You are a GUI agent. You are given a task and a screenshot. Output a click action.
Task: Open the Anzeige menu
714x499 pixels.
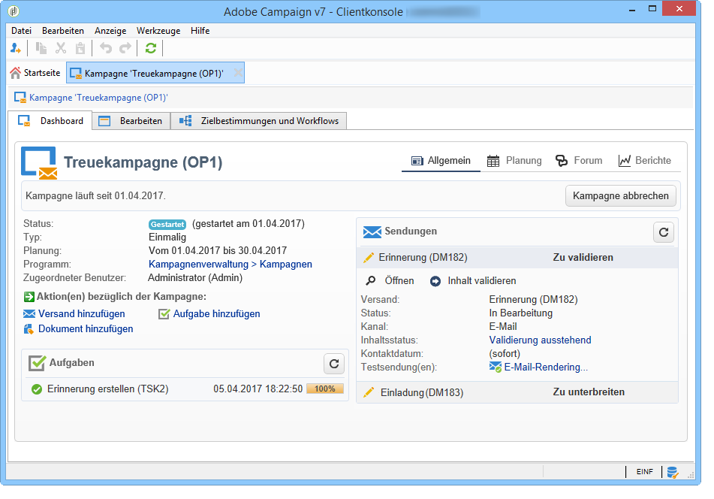click(x=110, y=31)
